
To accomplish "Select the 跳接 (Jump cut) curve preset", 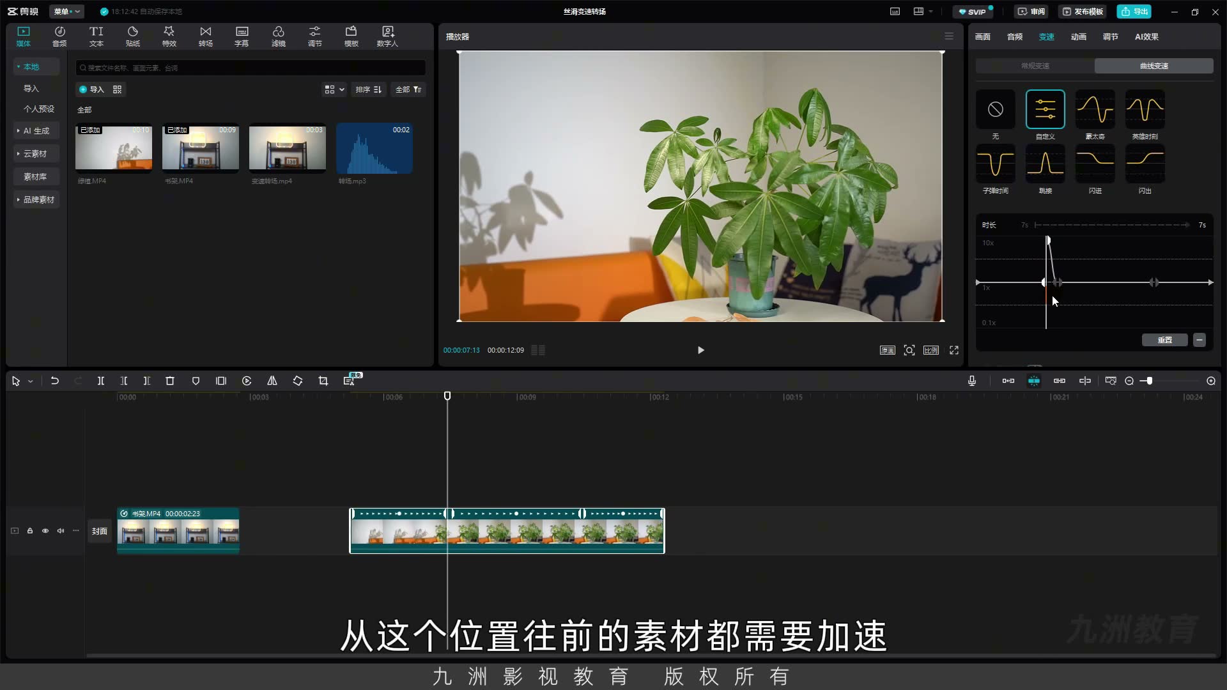I will tap(1046, 169).
